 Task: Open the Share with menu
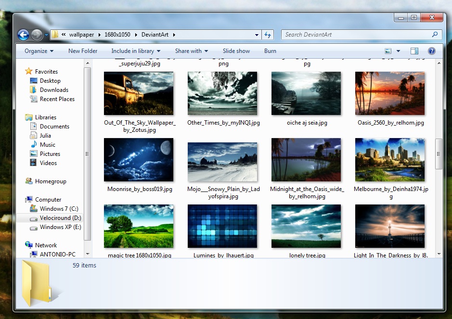click(192, 51)
